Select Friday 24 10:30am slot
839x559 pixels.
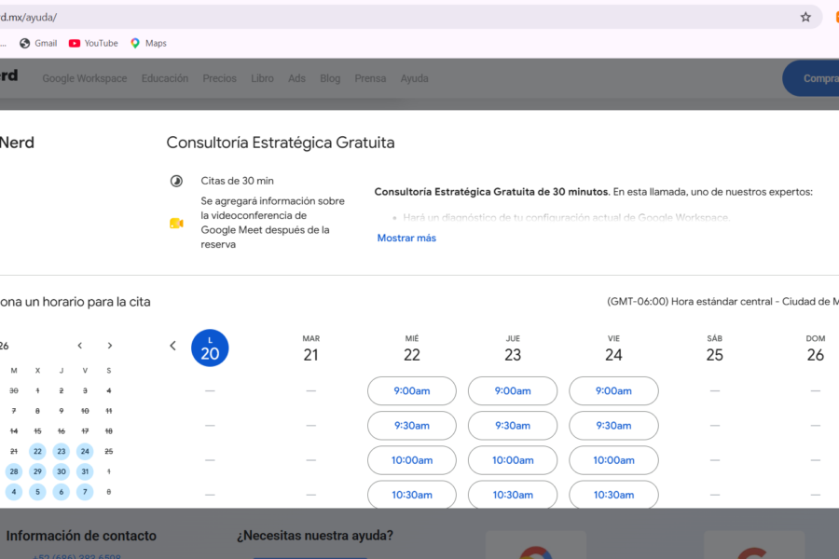pos(613,495)
